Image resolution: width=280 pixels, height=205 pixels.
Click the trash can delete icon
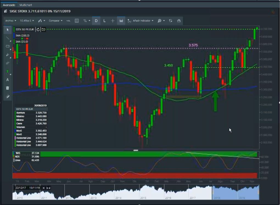pos(8,88)
